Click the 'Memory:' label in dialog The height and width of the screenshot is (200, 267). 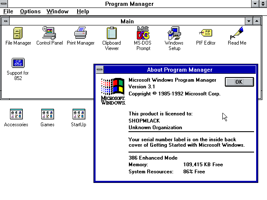(x=138, y=165)
